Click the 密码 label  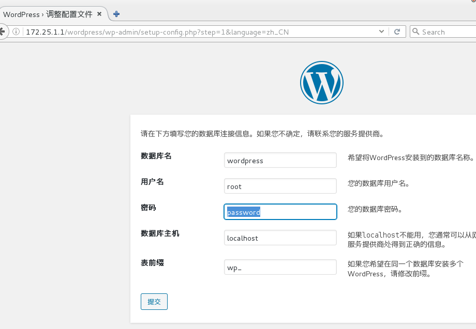coord(148,208)
